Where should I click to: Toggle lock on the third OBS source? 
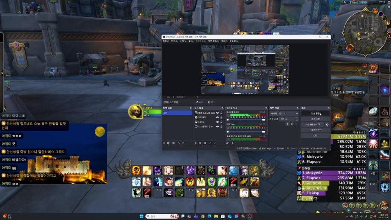(x=221, y=122)
